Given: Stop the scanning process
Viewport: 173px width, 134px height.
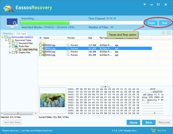Looking at the screenshot, I should point(165,23).
